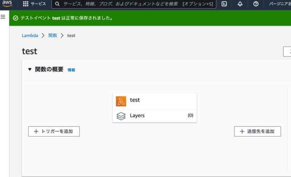Open the help question mark icon

pos(256,4)
